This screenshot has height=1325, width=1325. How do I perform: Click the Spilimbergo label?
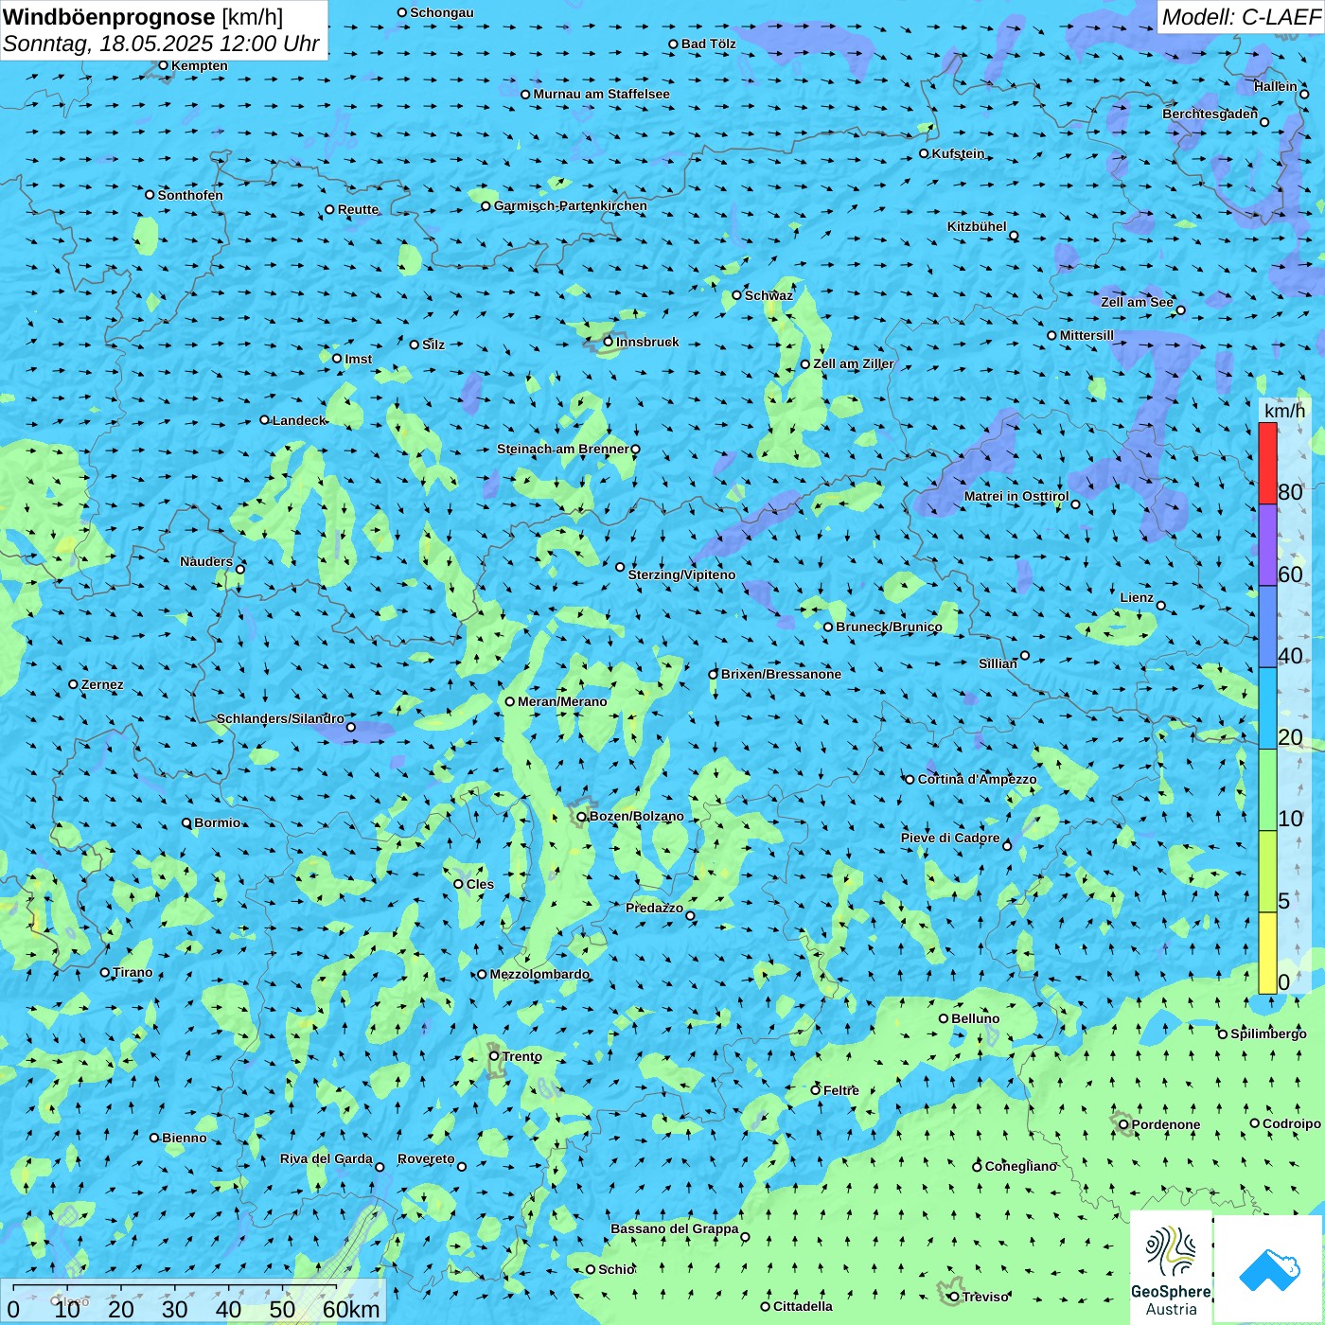(1268, 1033)
